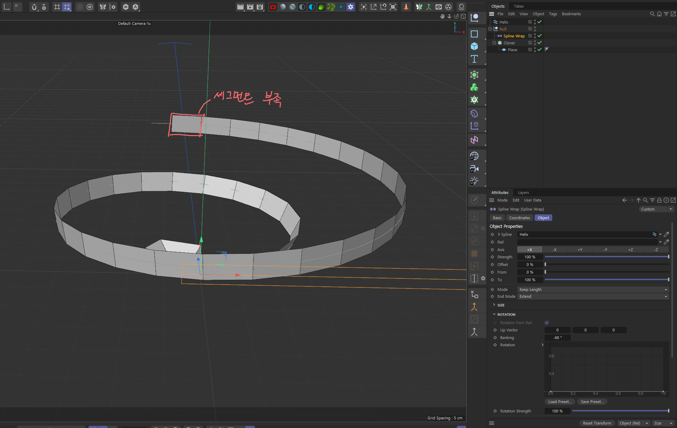677x428 pixels.
Task: Select the Null object tool in the side palette
Action: [x=474, y=18]
